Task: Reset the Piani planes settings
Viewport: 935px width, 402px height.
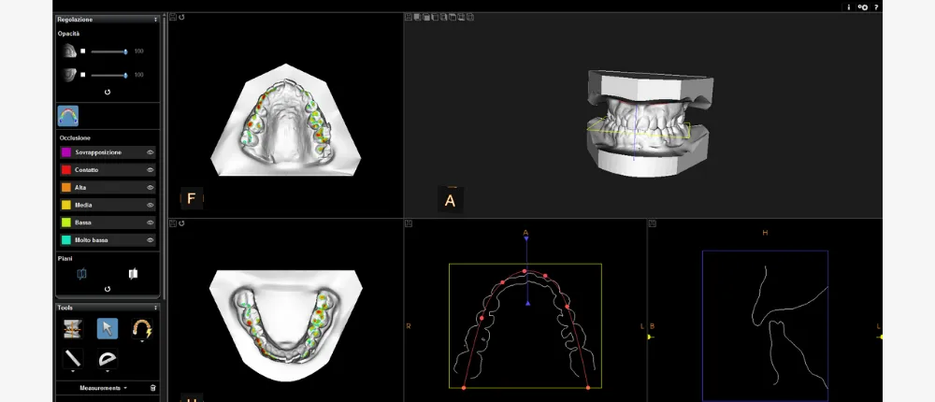Action: click(x=108, y=289)
